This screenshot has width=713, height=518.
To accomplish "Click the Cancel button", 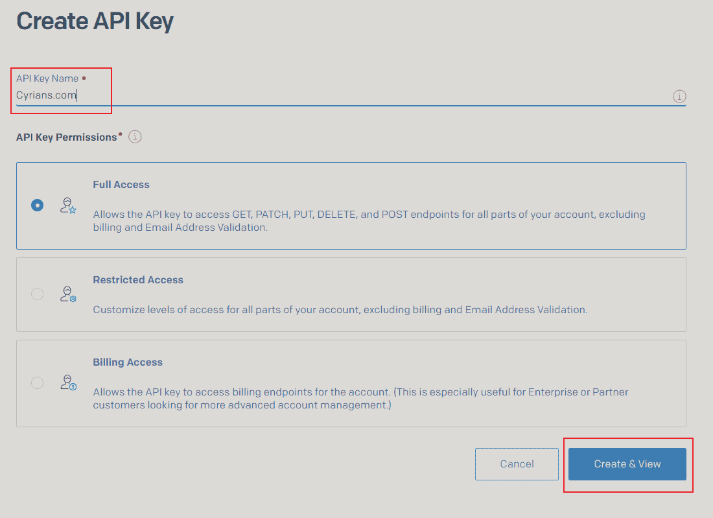I will (517, 464).
